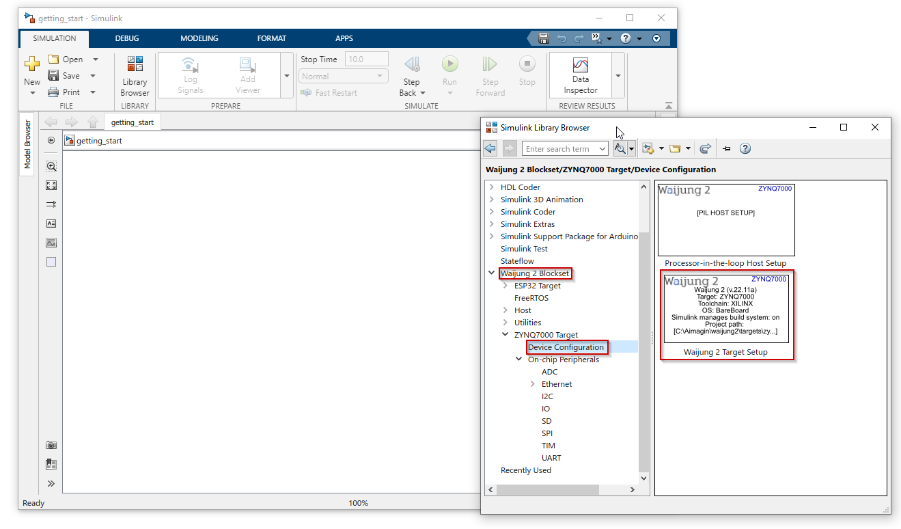Click the Image icon on the canvas palette
This screenshot has width=901, height=529.
click(x=51, y=243)
